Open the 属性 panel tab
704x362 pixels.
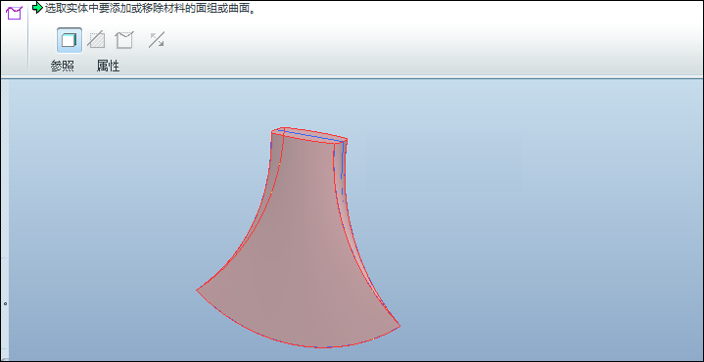pos(109,67)
